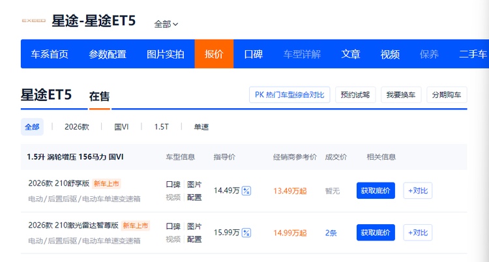Filter by 2026款 model year
Viewport: 489px width, 262px height.
pos(77,127)
